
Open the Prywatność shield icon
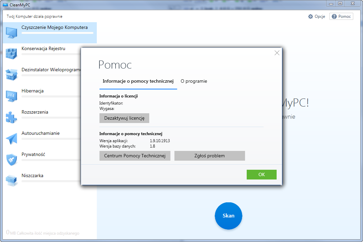point(11,160)
